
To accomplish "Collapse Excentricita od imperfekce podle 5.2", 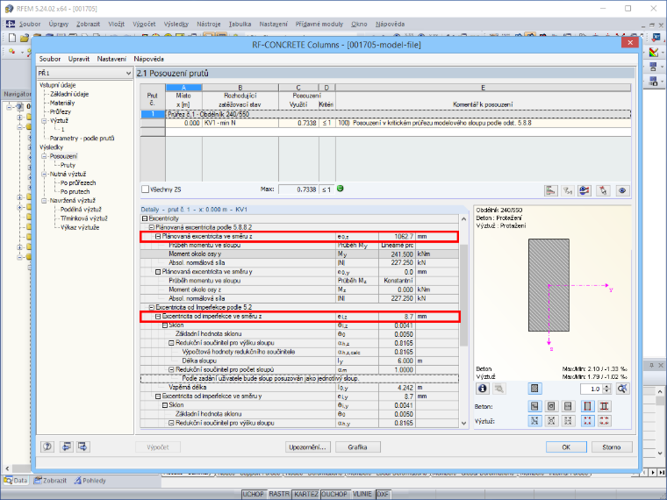I will pos(151,307).
